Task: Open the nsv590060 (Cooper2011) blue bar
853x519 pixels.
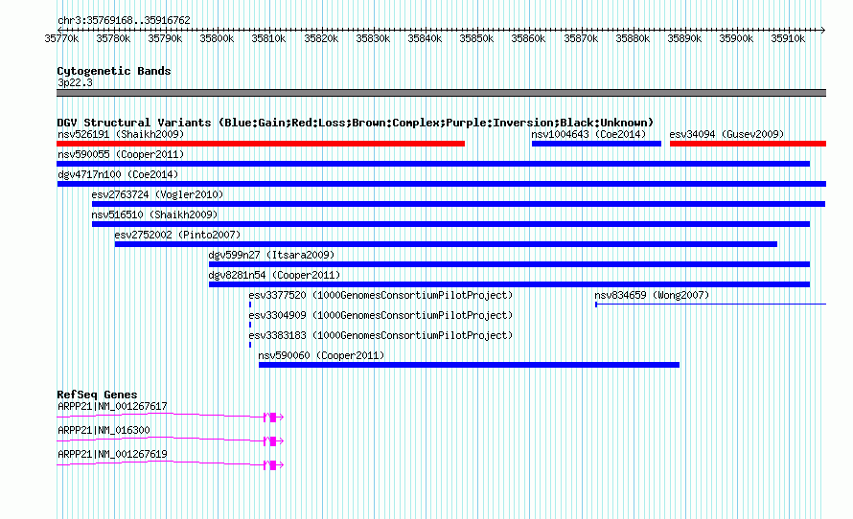Action: [469, 365]
